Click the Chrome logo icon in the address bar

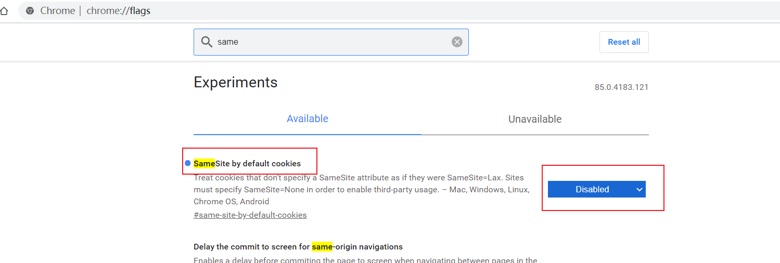(x=30, y=11)
